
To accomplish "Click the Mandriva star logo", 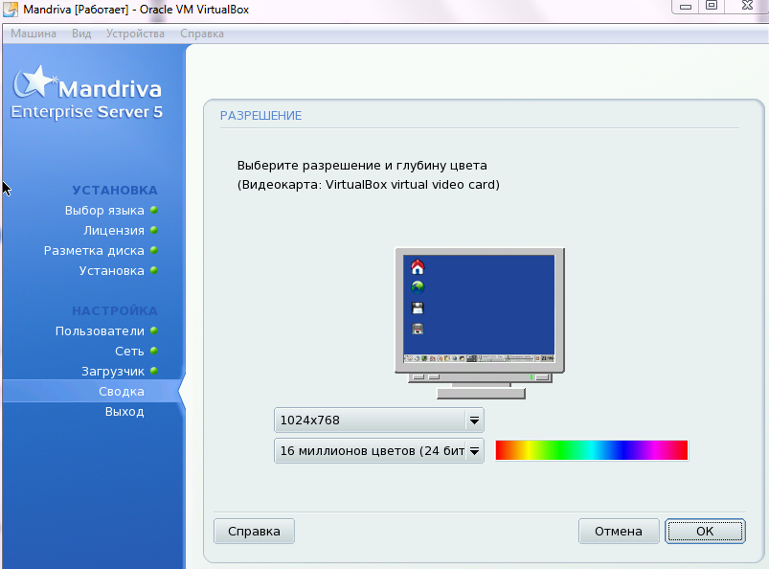I will tap(34, 81).
